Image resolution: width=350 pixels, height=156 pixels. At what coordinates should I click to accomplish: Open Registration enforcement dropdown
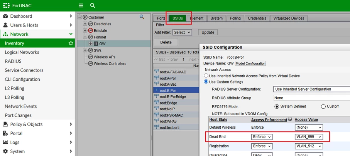click(x=262, y=146)
